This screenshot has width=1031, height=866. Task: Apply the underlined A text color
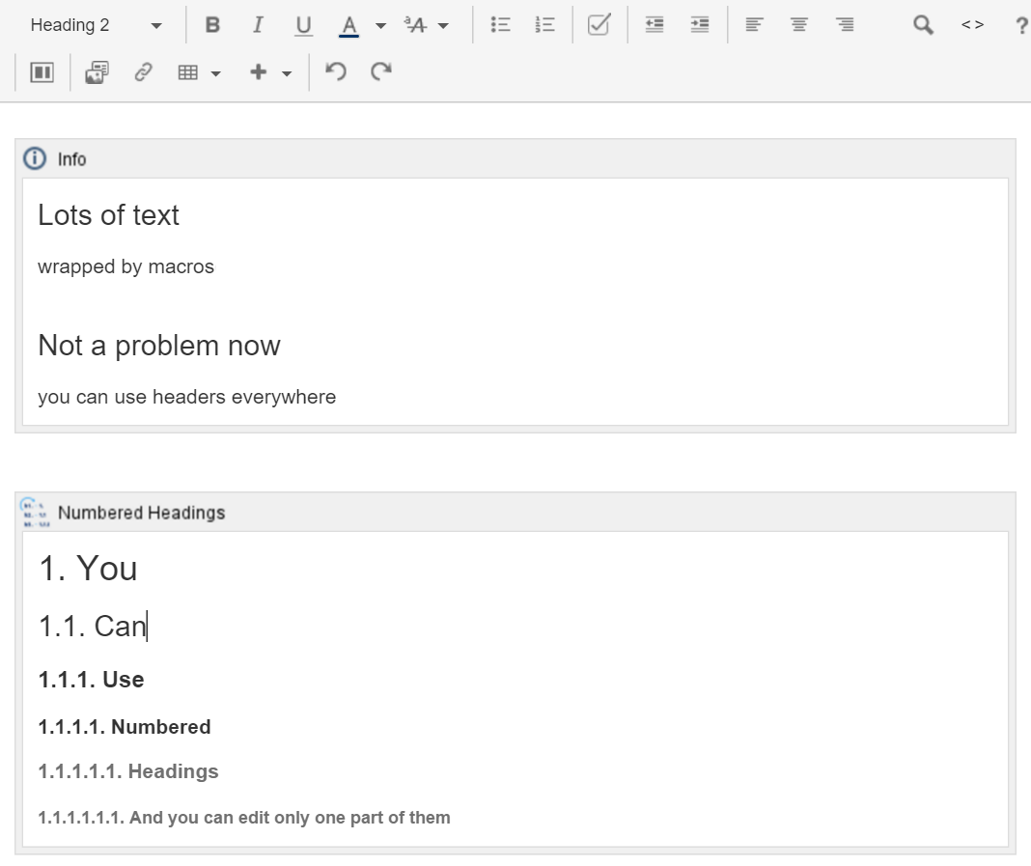click(349, 26)
